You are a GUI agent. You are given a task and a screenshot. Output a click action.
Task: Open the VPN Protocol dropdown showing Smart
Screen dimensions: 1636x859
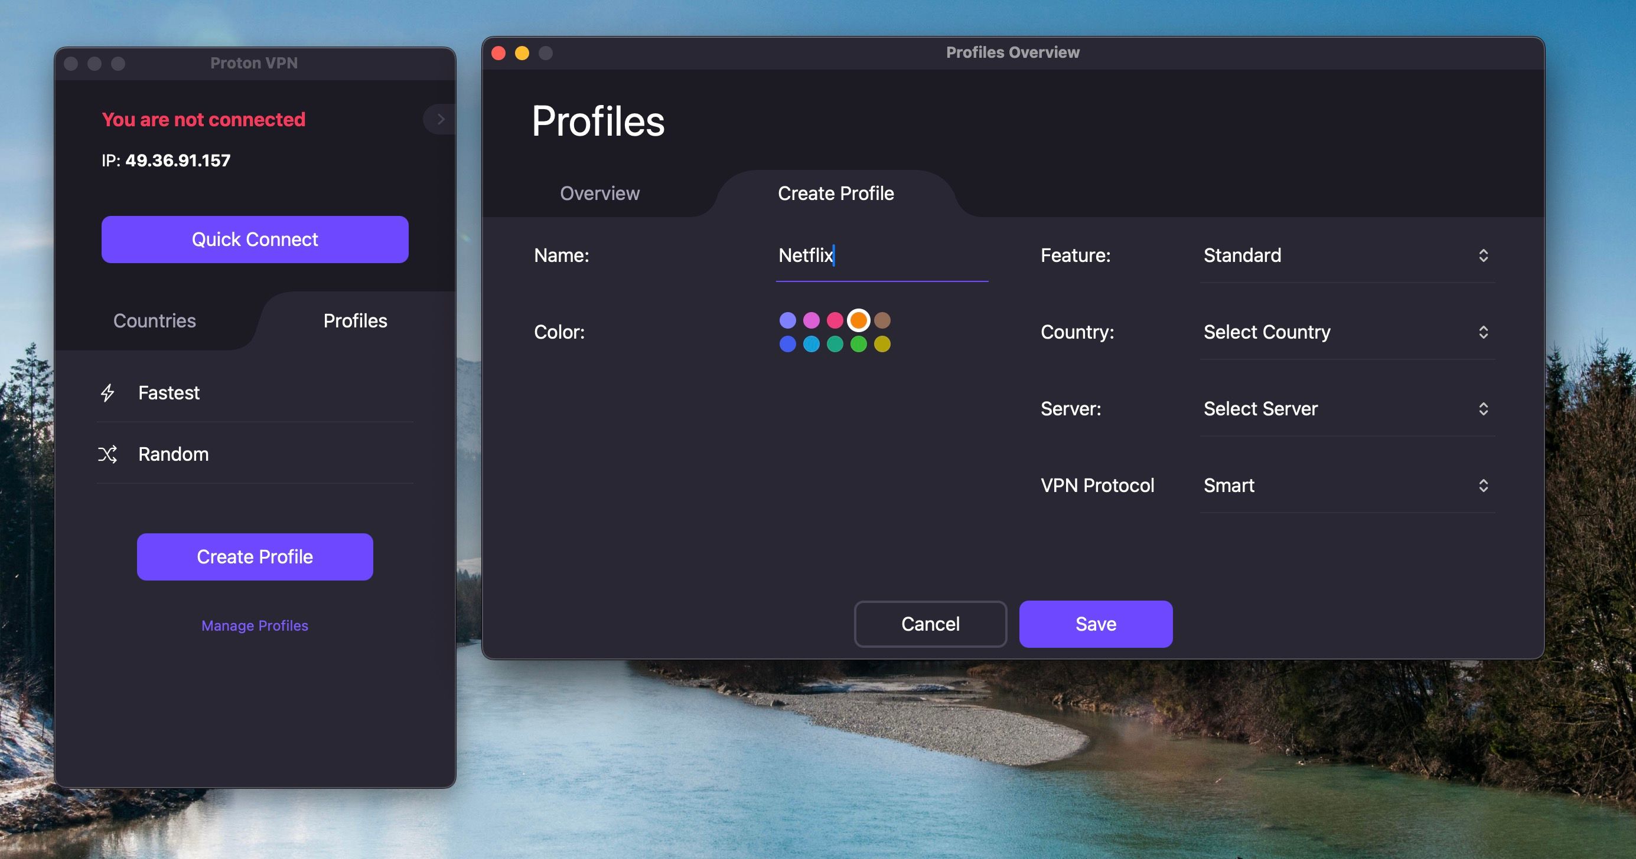(x=1347, y=486)
